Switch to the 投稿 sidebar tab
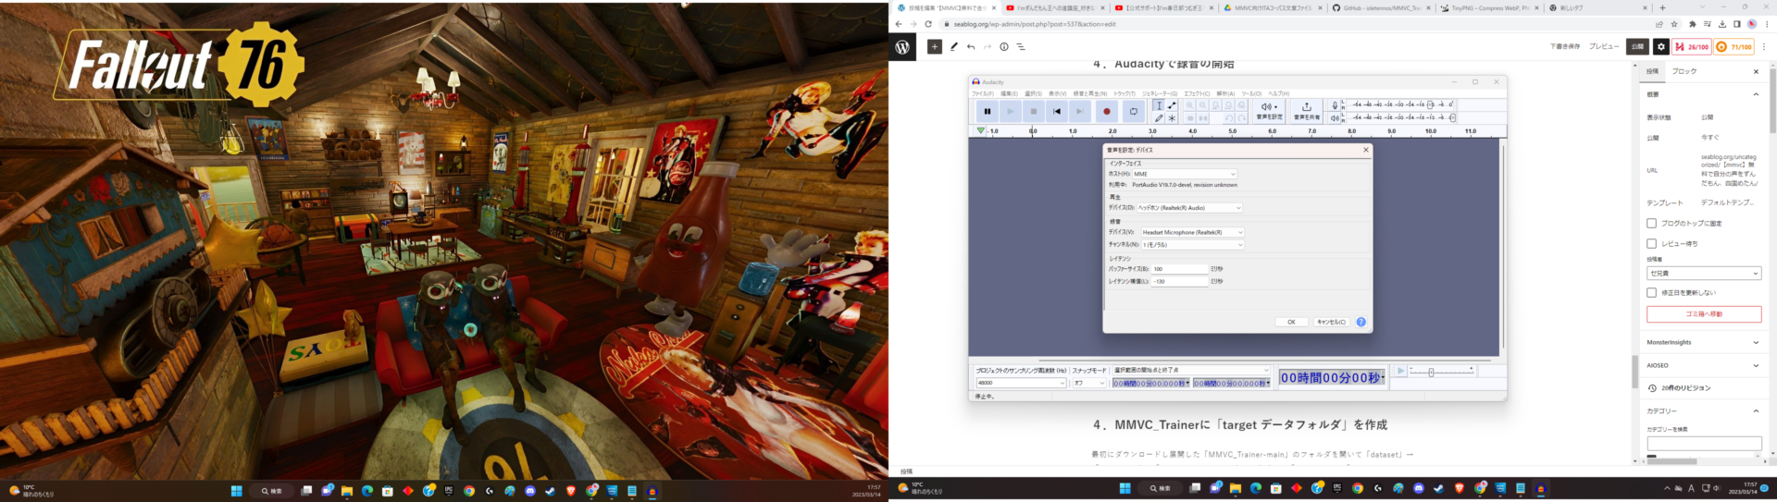This screenshot has width=1777, height=502. pos(1652,71)
